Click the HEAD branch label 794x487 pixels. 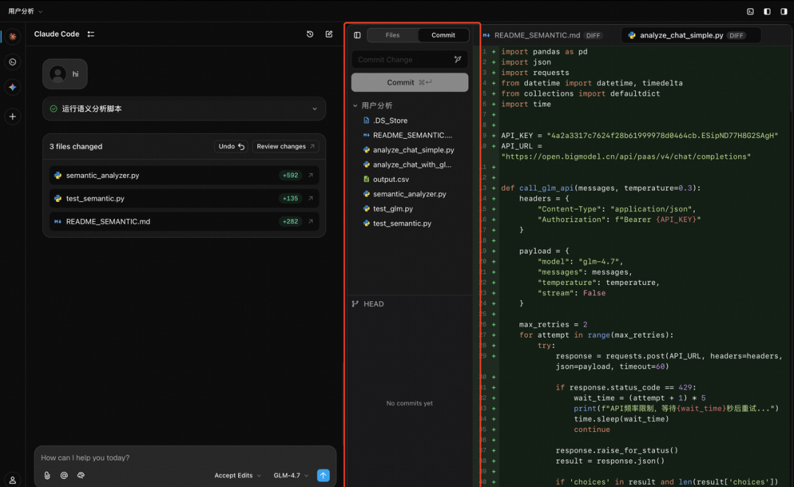[373, 304]
